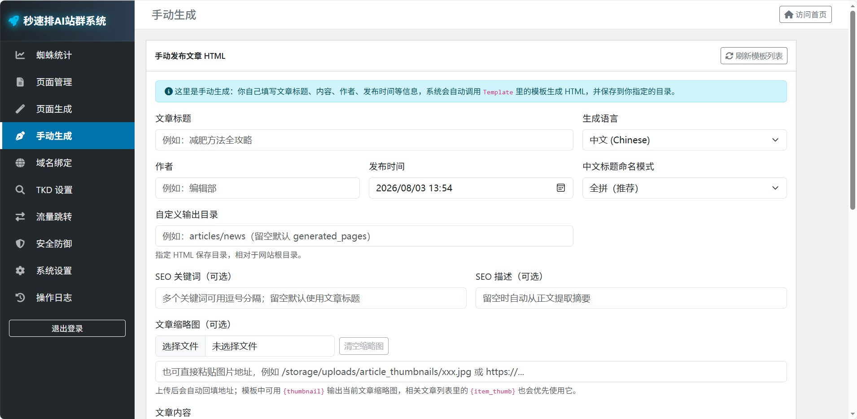
Task: Click the page management document icon
Action: pos(20,82)
